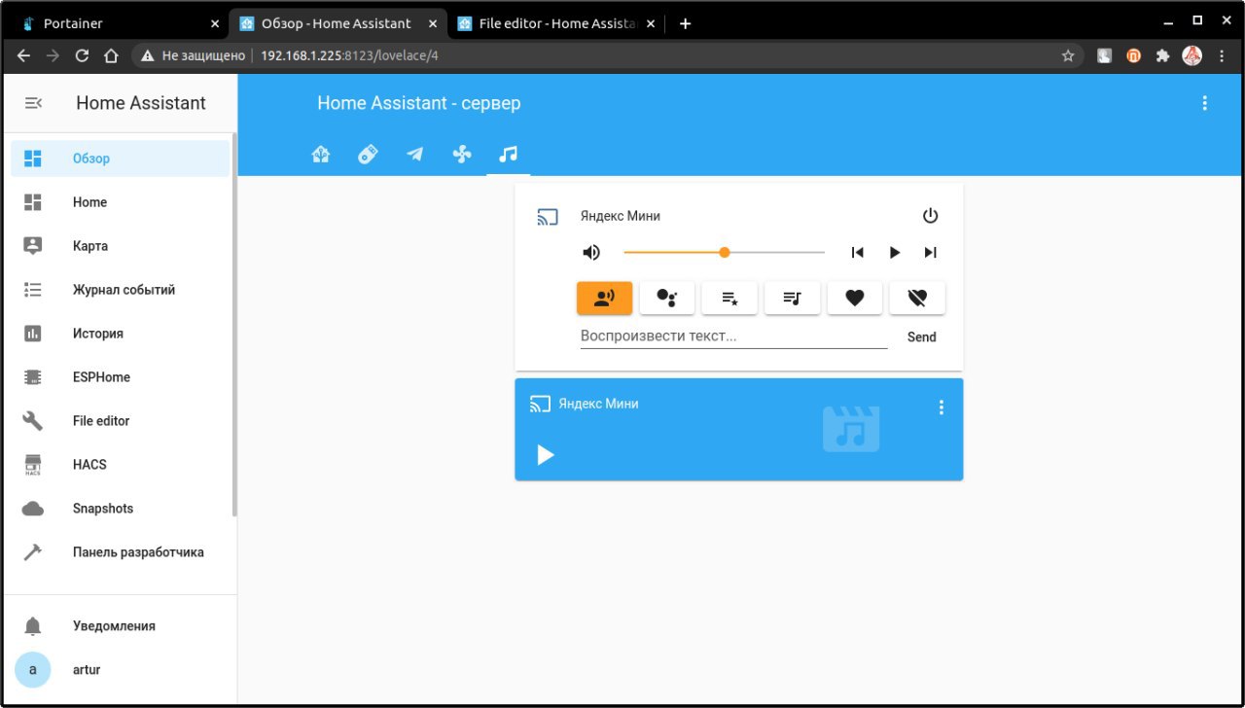The width and height of the screenshot is (1245, 708).
Task: Select the music note view tab
Action: click(509, 154)
